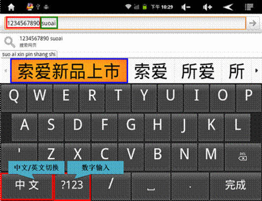Screen dimensions: 262x201
Task: Show more candidates with right arrow
Action: point(257,71)
